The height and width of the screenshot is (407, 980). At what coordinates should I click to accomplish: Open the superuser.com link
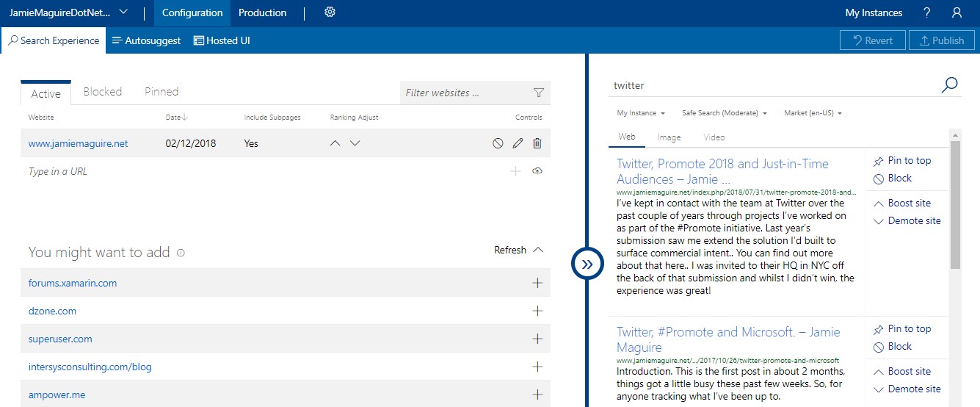pos(60,339)
